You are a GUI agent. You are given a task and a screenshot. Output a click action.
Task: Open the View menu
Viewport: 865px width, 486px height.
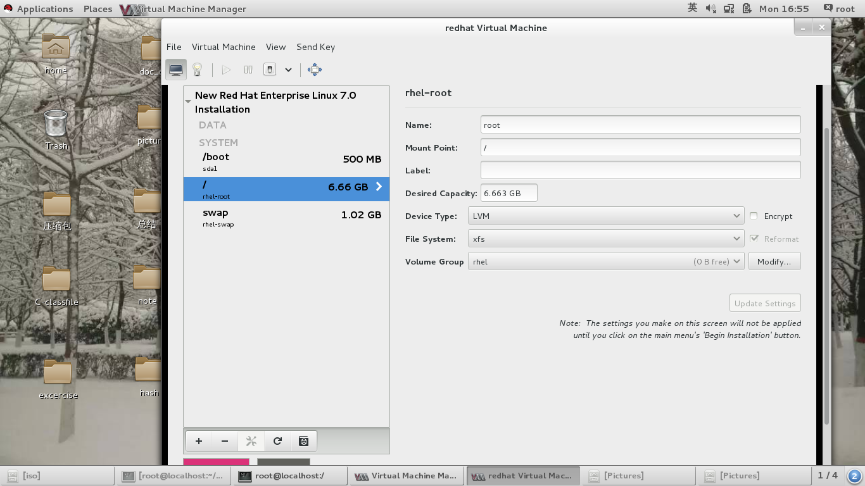(x=275, y=47)
